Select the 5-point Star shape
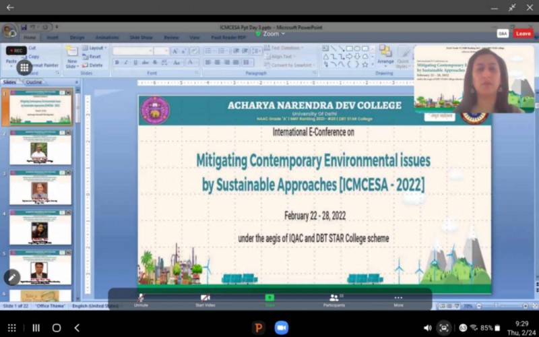This screenshot has height=337, width=539. [365, 64]
